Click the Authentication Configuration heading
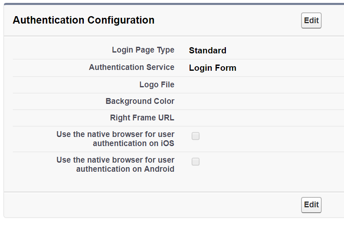Image resolution: width=344 pixels, height=228 pixels. 83,20
